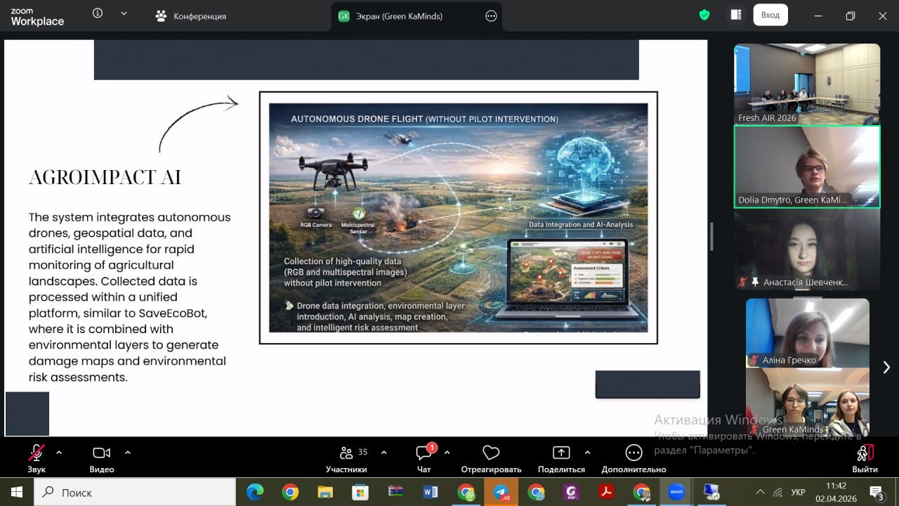Viewport: 899px width, 506px height.
Task: Click the Share screen icon
Action: pos(561,453)
